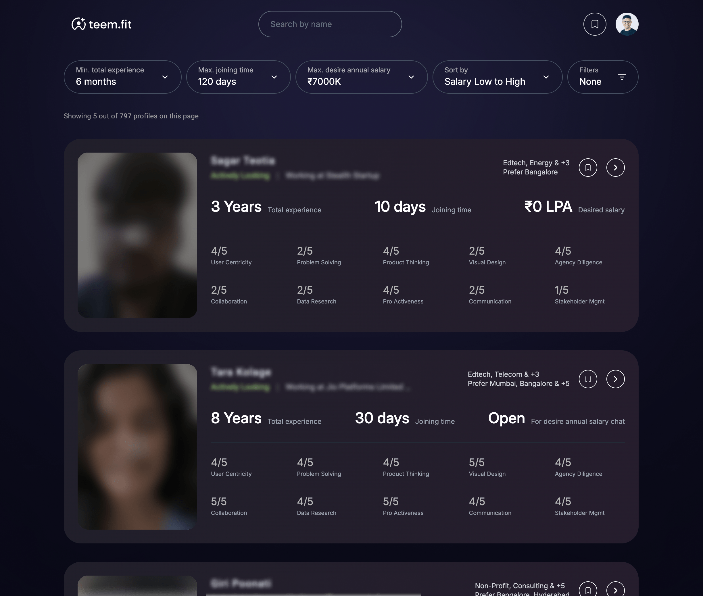Open saved bookmarks in the header
Image resolution: width=703 pixels, height=596 pixels.
pos(595,24)
